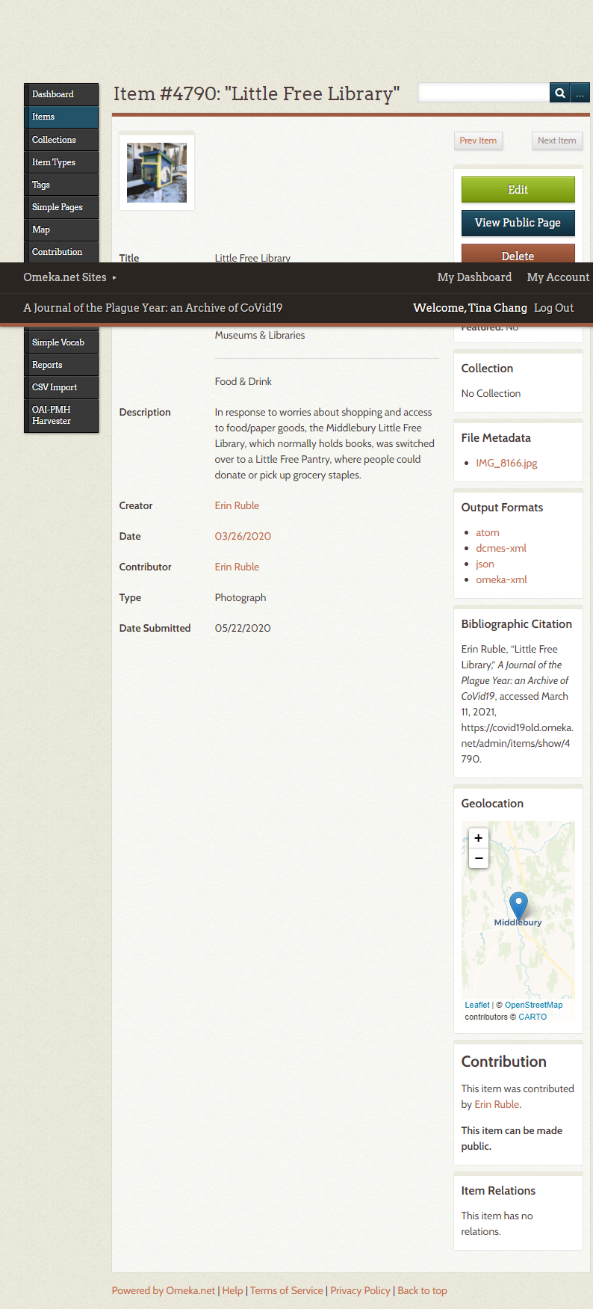Open advanced search options ellipsis button
Screen dimensions: 593x1309
click(x=580, y=93)
